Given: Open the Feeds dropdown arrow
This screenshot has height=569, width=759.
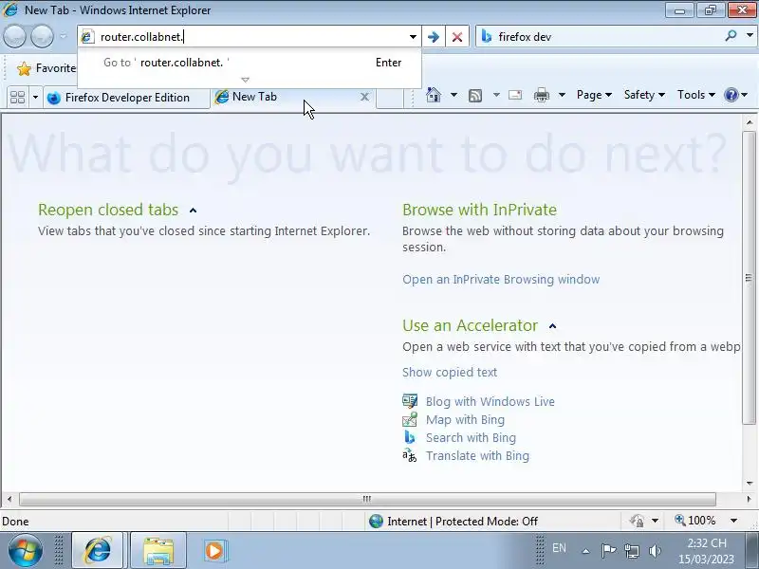Looking at the screenshot, I should tap(496, 95).
